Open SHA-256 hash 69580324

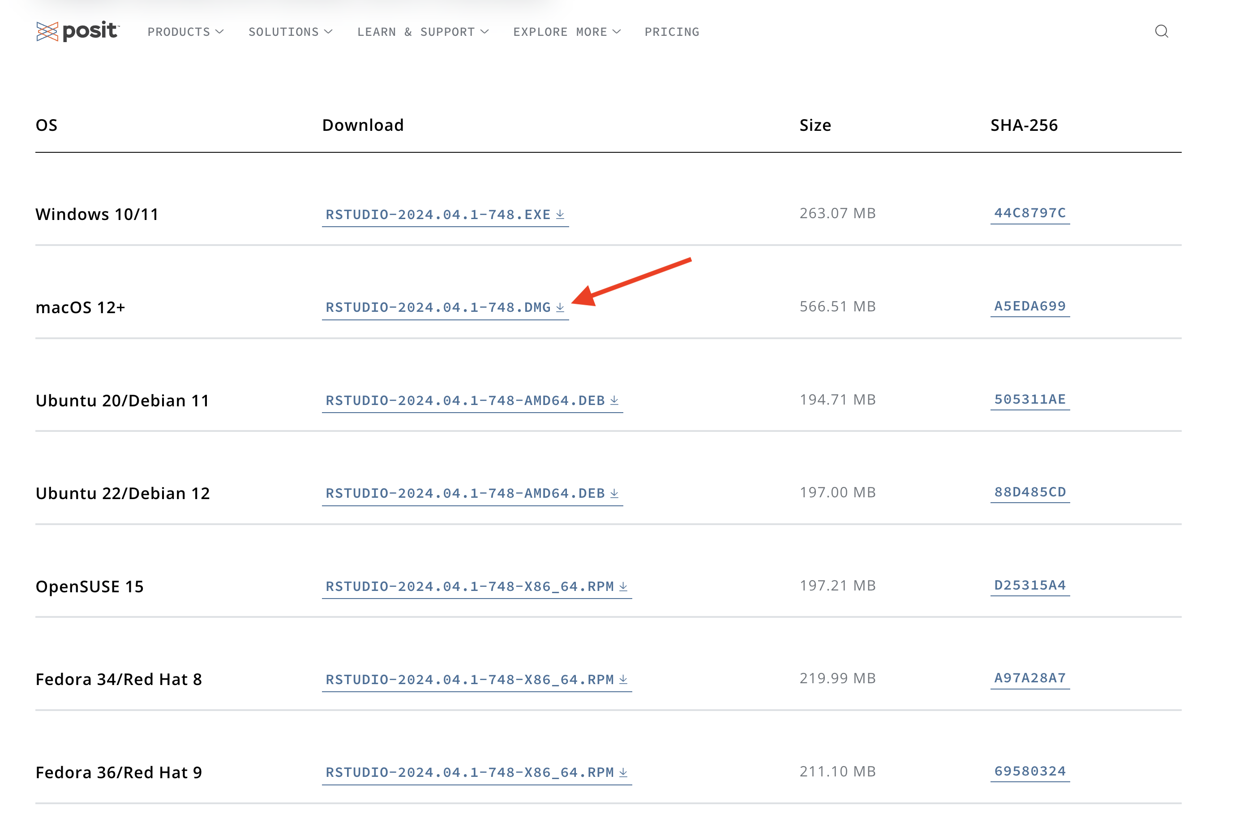point(1030,771)
